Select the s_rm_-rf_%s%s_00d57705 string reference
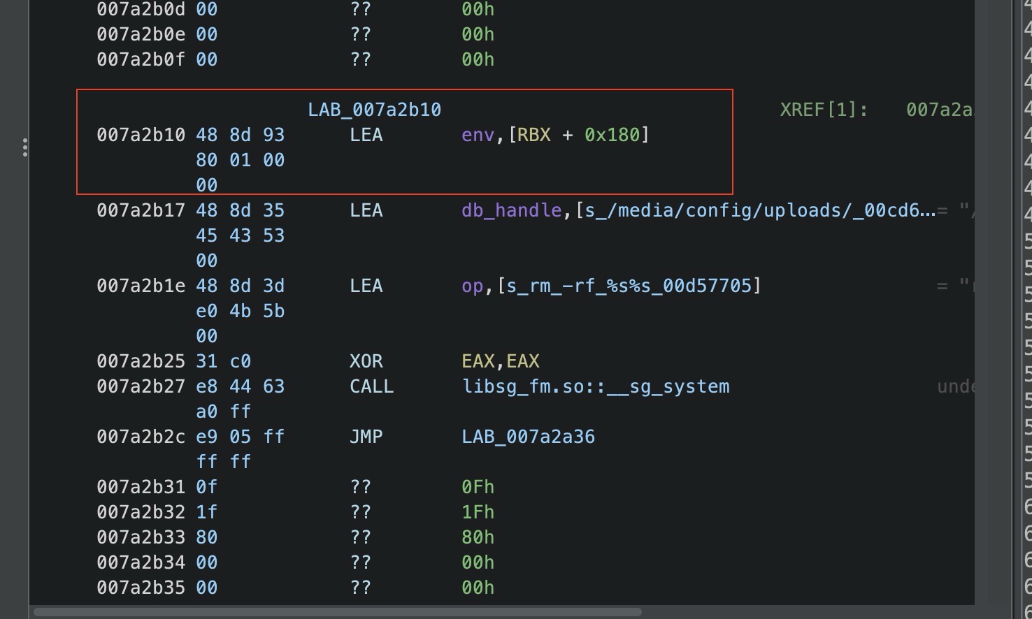Screen dimensions: 1032x619 click(629, 286)
